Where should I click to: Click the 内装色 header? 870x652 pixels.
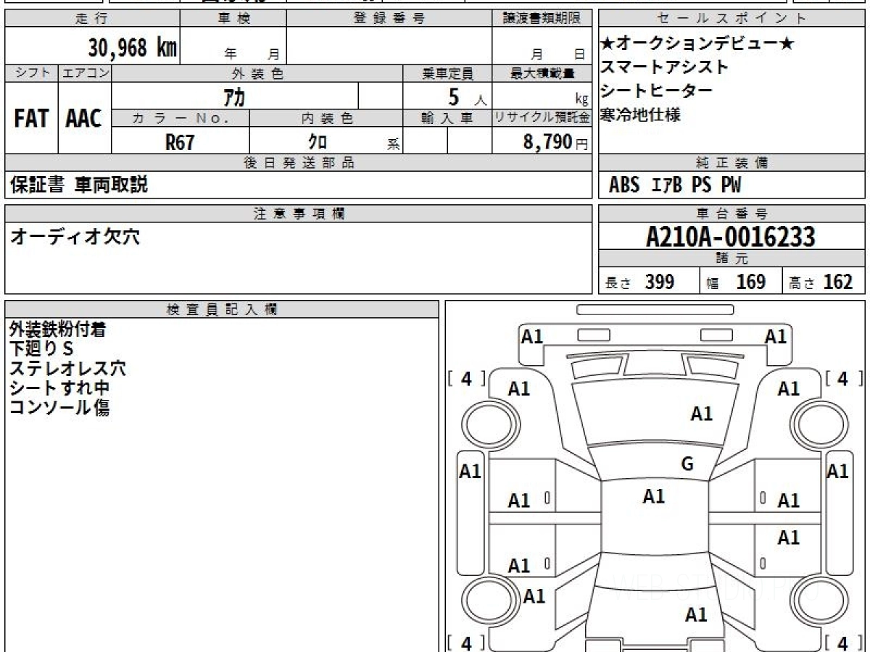[326, 119]
